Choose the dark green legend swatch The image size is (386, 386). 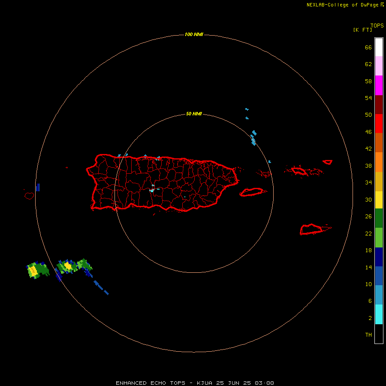click(x=379, y=218)
